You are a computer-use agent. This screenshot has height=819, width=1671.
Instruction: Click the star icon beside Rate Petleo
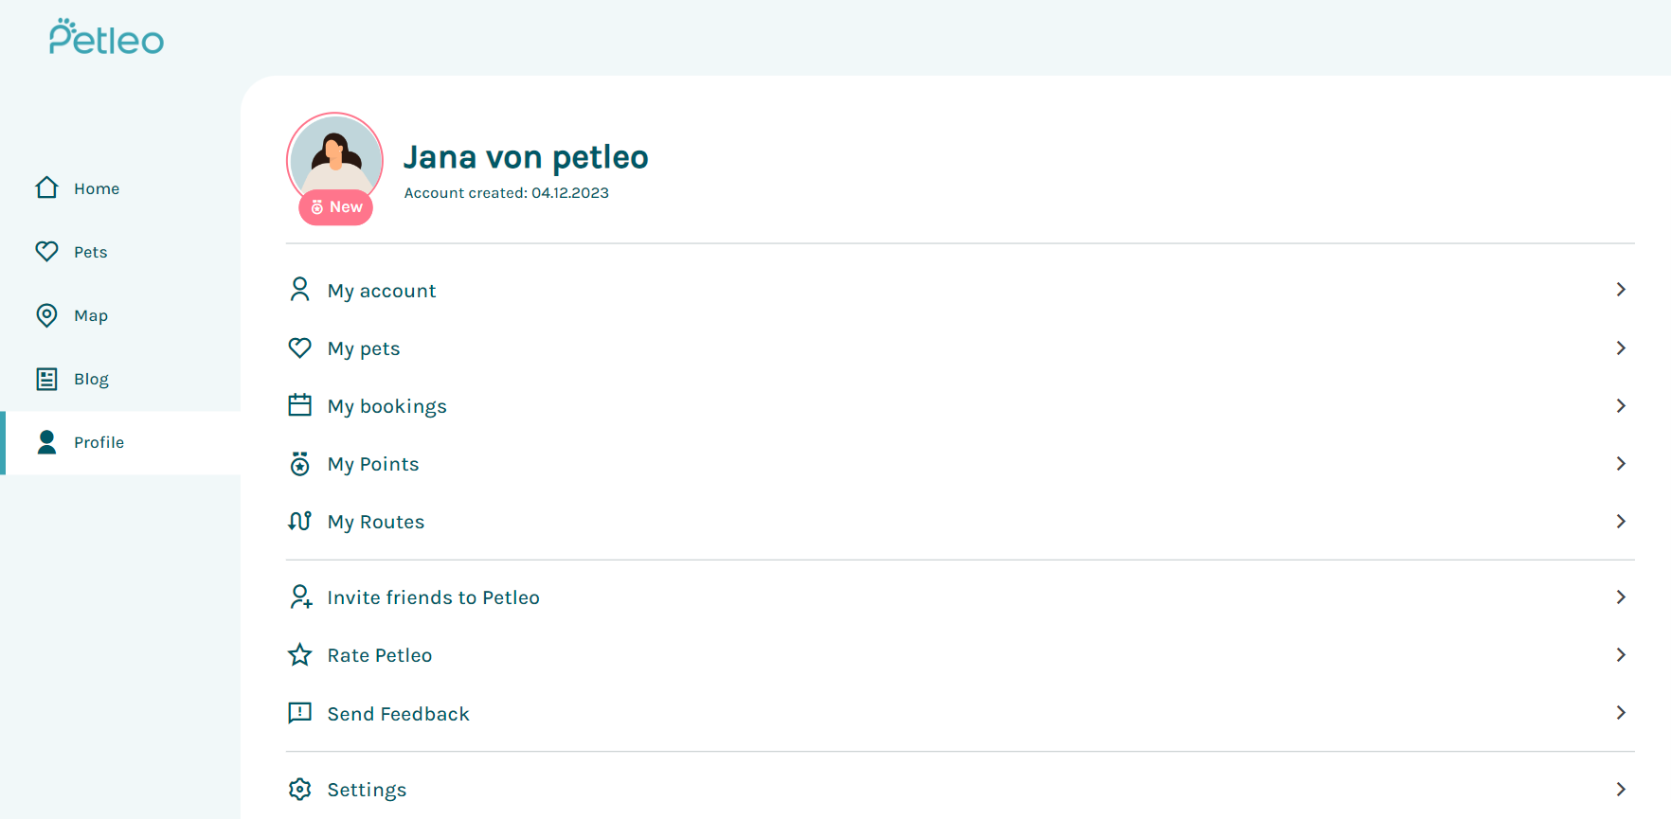tap(299, 654)
